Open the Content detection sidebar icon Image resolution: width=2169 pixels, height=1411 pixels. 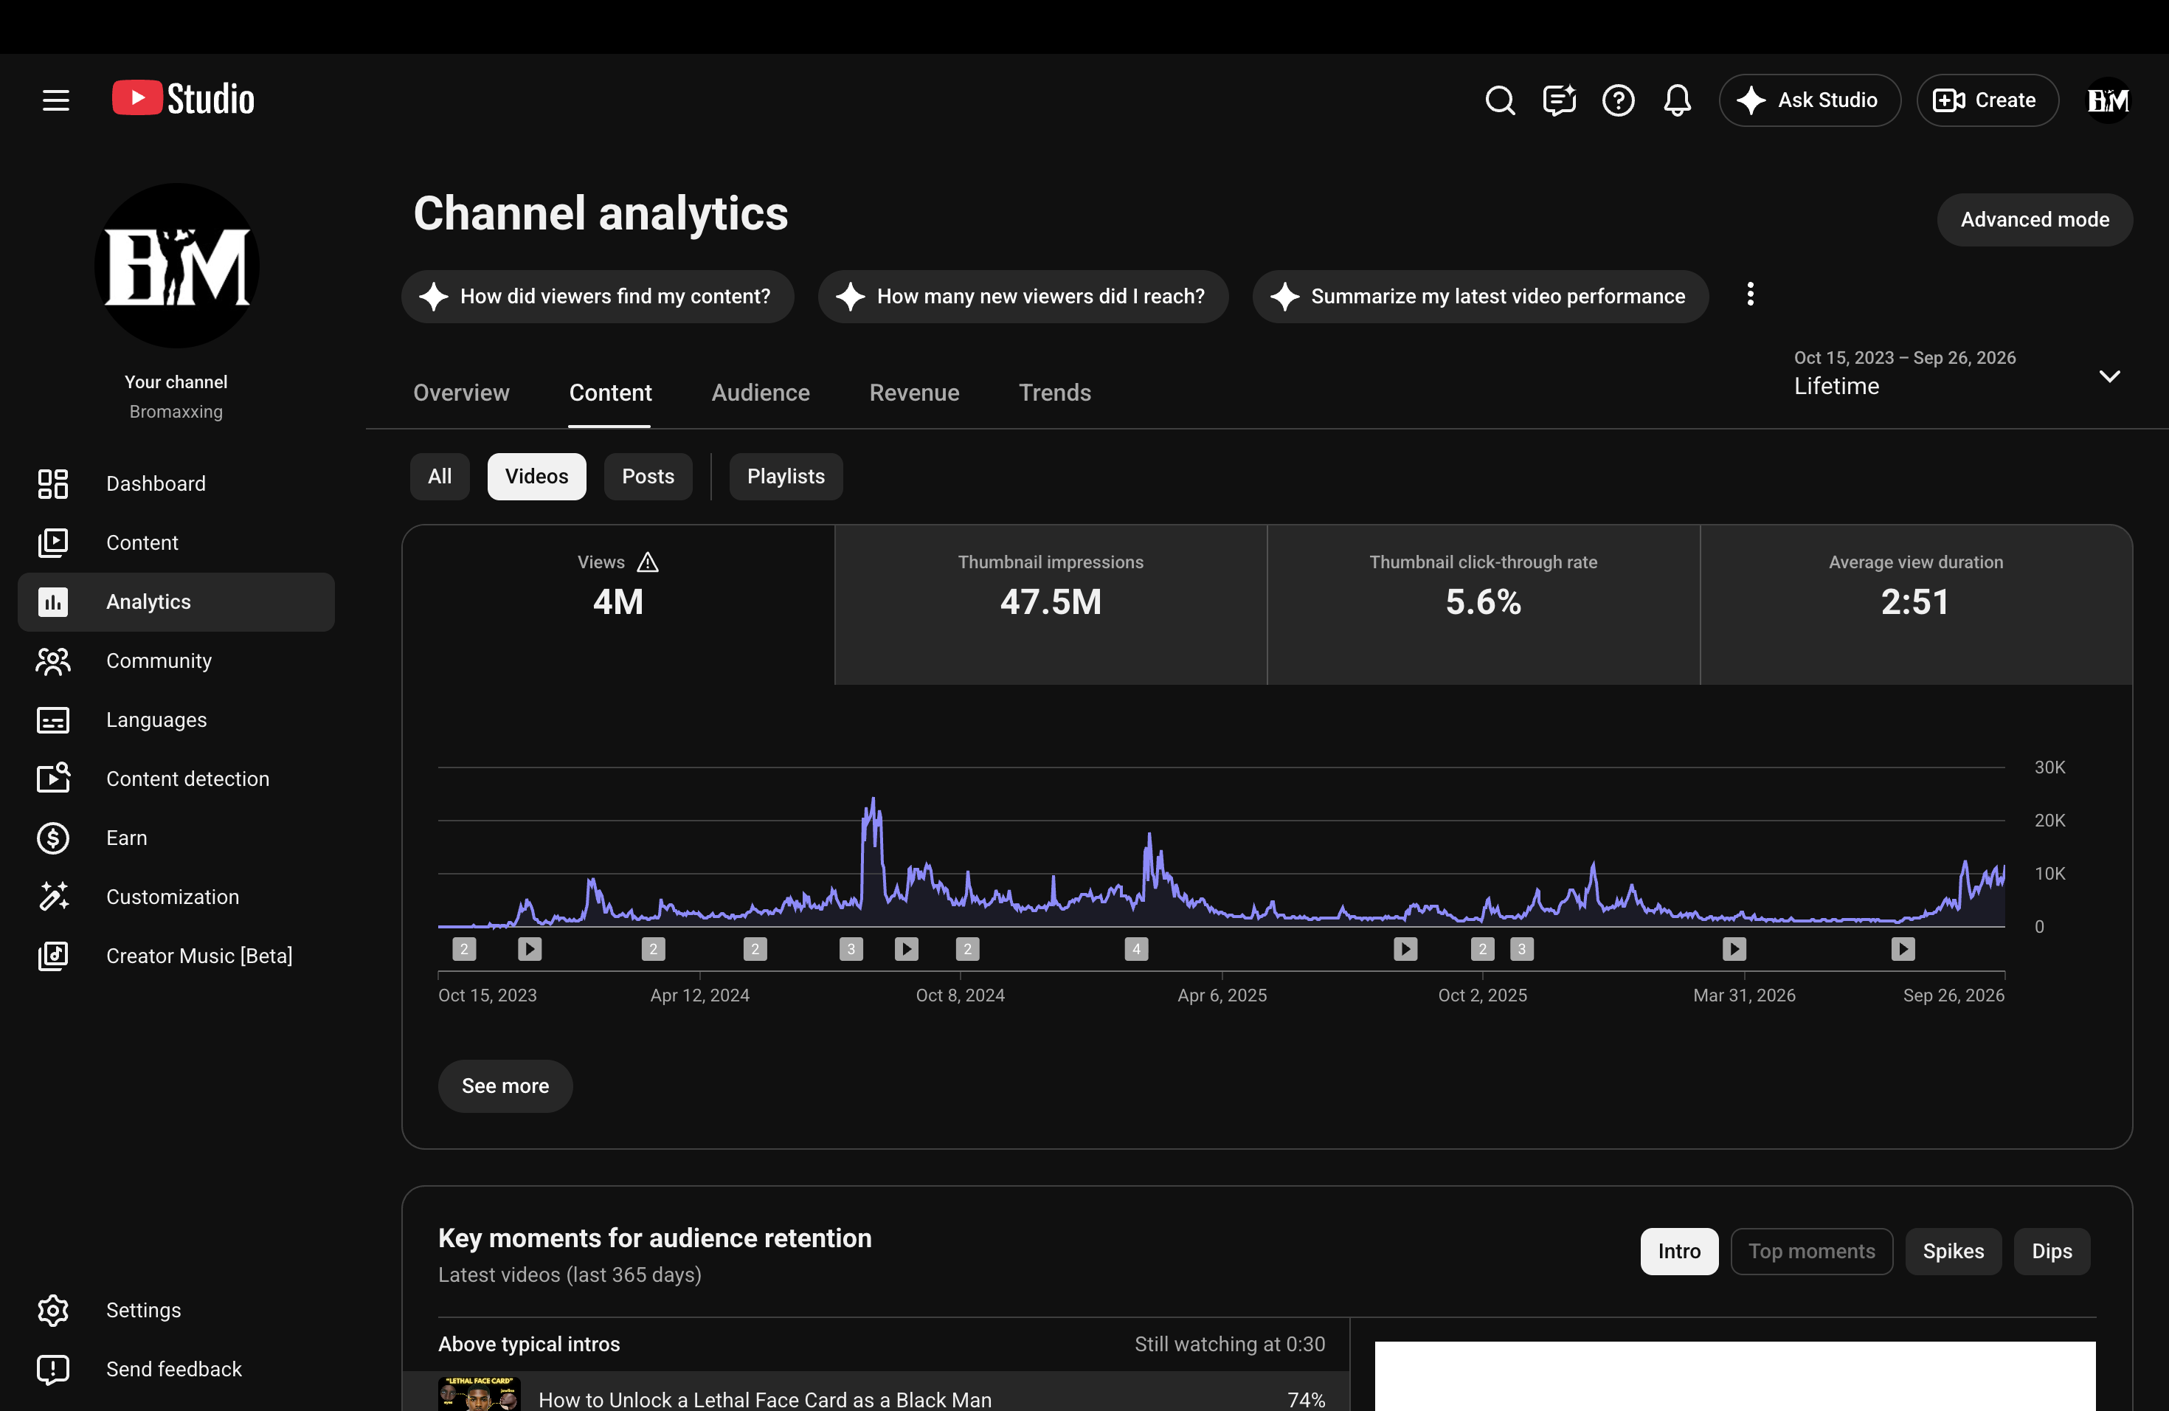pos(53,779)
